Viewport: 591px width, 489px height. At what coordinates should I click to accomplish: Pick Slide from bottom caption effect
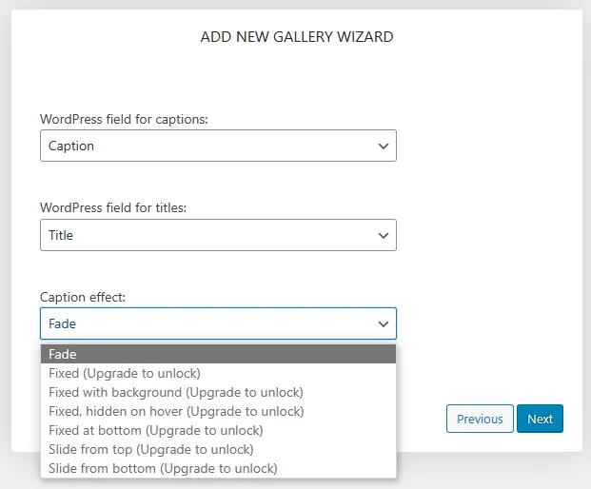pos(163,468)
